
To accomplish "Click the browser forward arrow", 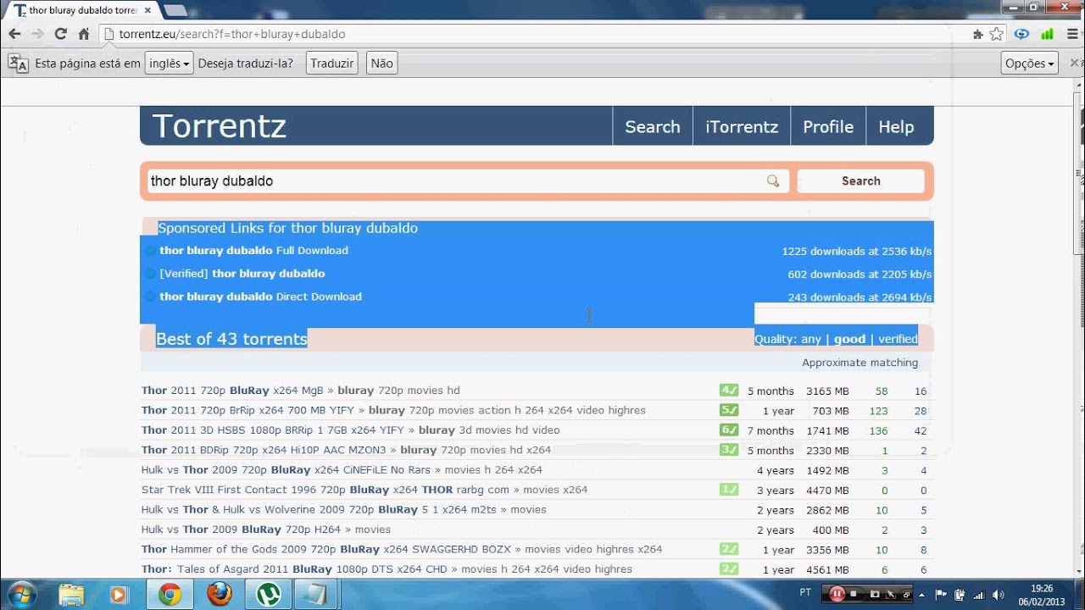I will point(37,34).
